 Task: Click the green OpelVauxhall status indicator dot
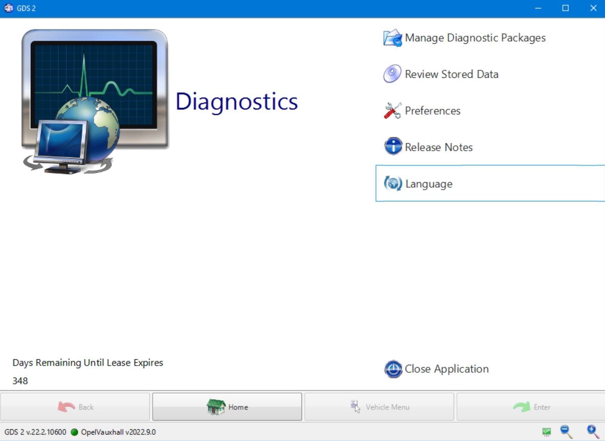(74, 432)
